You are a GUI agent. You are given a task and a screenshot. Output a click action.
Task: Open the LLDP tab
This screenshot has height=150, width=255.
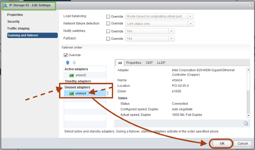(x=161, y=63)
